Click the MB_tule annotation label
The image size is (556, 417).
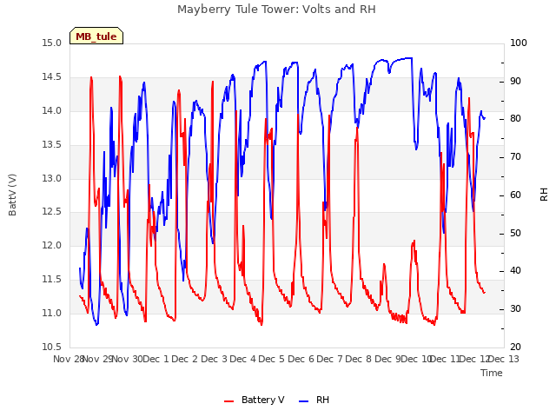[x=96, y=36]
